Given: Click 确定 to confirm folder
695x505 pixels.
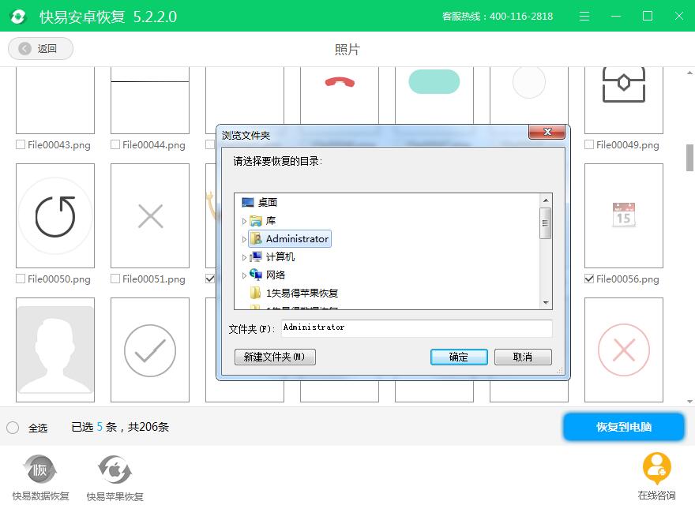Looking at the screenshot, I should (459, 357).
